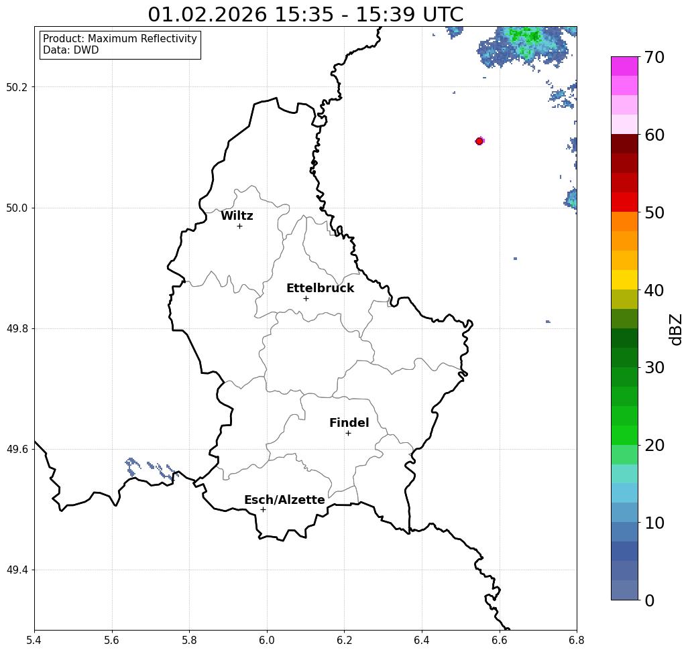The width and height of the screenshot is (690, 652).
Task: Click the yellow swatch just above 40 dBZ
Action: tap(624, 279)
